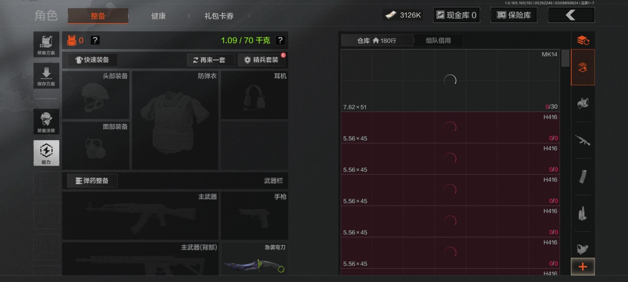
Task: Select the 能力 ability icon
Action: pos(46,153)
